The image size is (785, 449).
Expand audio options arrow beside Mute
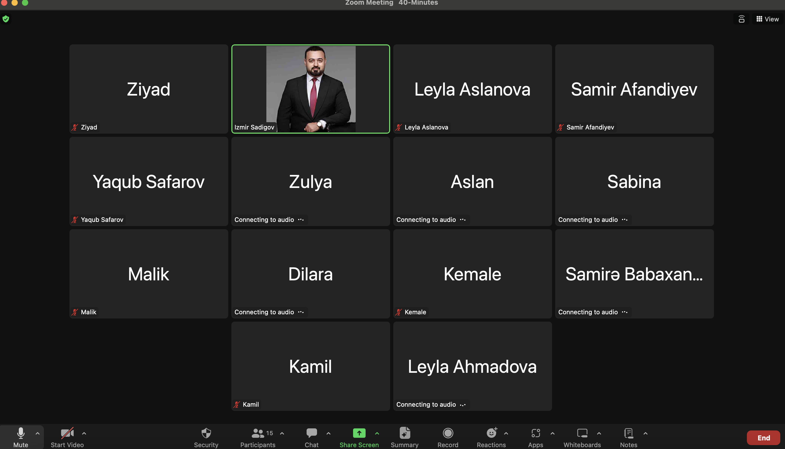(x=37, y=433)
